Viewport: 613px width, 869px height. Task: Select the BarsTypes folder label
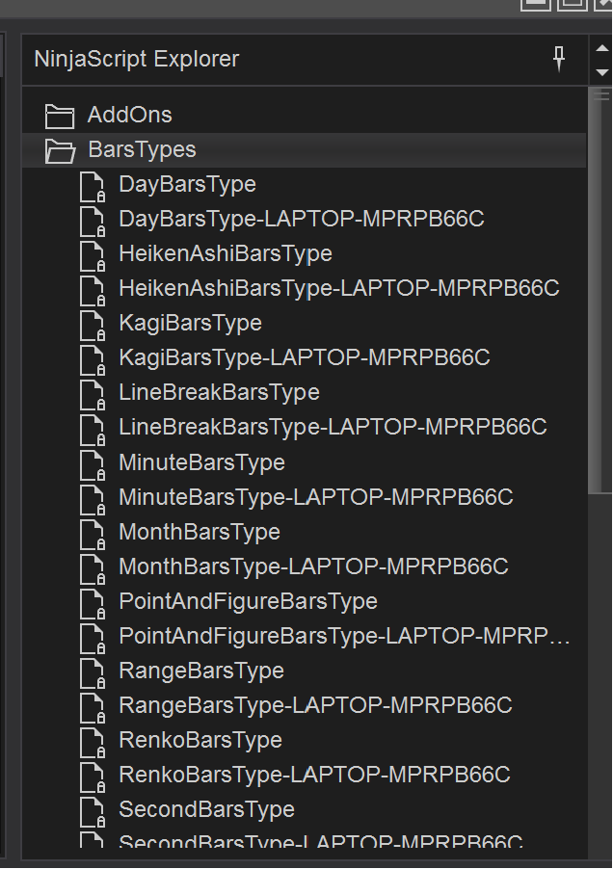click(x=142, y=149)
